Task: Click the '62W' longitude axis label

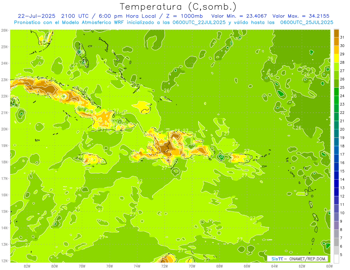Action: point(302,266)
